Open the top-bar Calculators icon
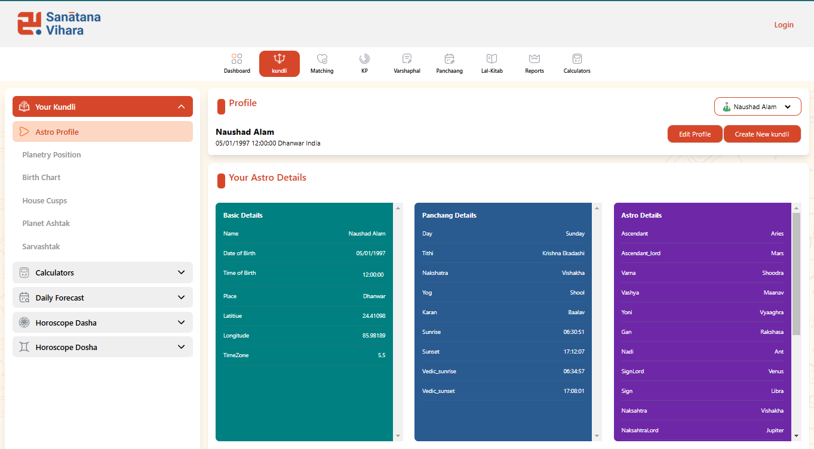This screenshot has width=814, height=449. (x=577, y=58)
